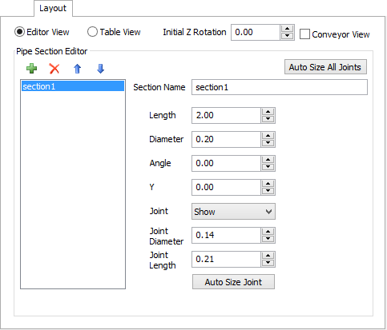
Task: Increase Joint Diameter with up spinner arrow
Action: pyautogui.click(x=268, y=232)
